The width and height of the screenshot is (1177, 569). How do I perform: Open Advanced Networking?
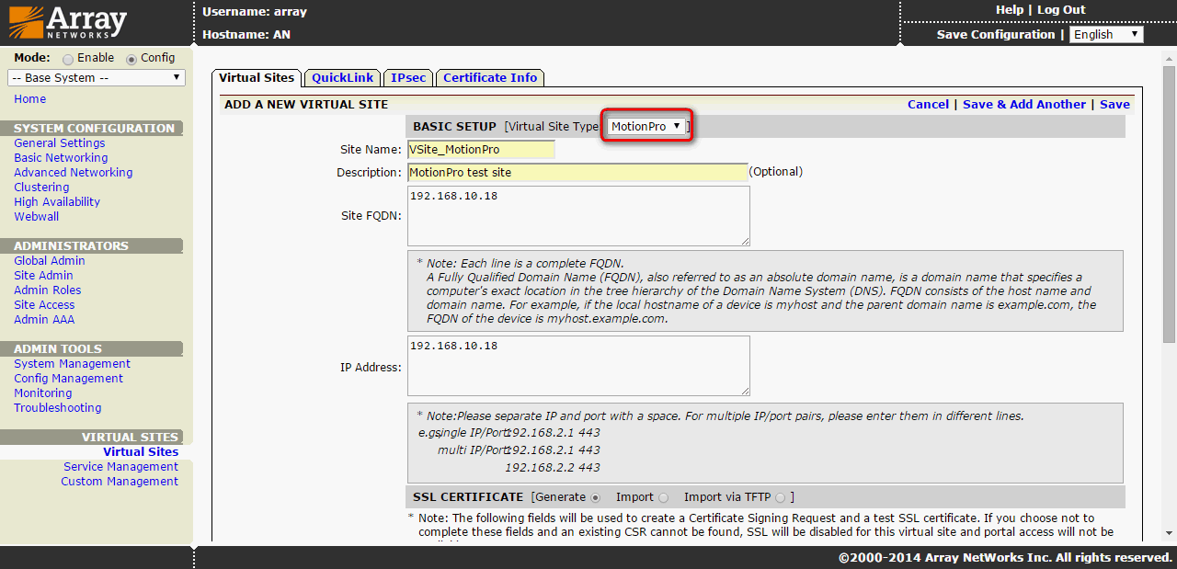pyautogui.click(x=73, y=173)
